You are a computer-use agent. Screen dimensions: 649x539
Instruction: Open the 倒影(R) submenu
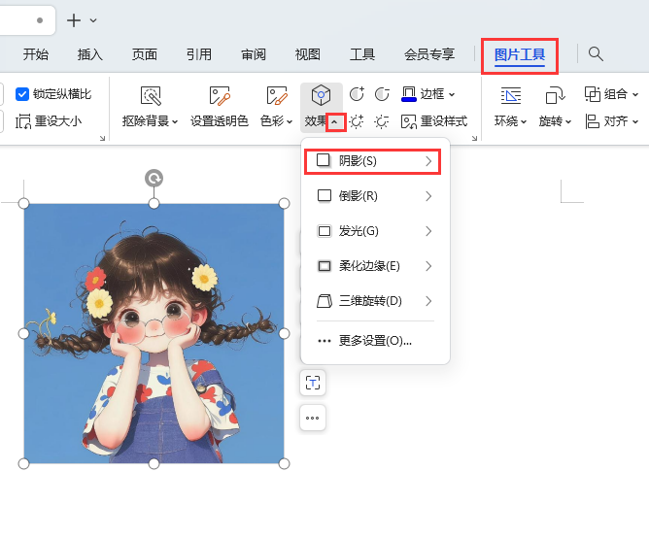(x=375, y=195)
